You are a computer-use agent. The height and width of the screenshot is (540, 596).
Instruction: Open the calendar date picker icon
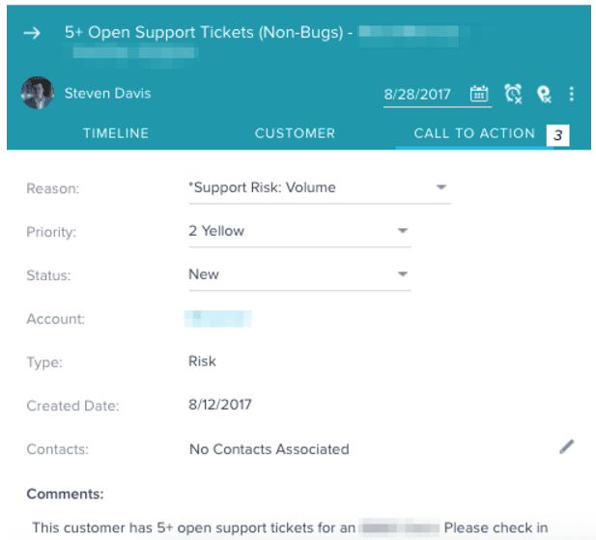point(479,94)
